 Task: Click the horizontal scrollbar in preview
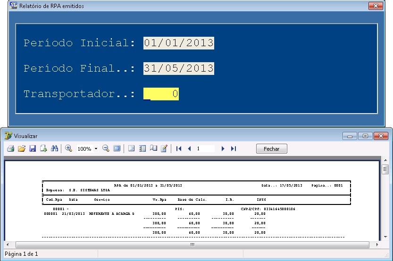[192, 245]
